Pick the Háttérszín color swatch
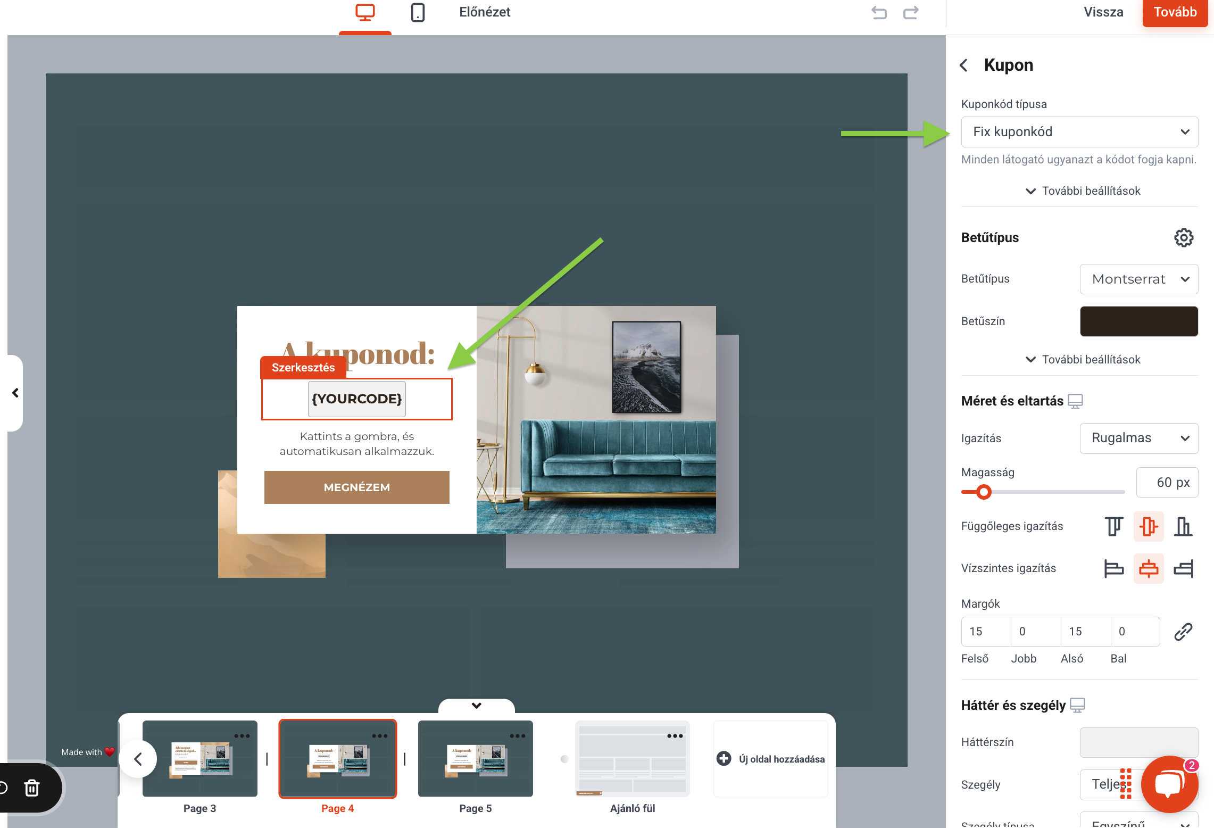 tap(1139, 742)
